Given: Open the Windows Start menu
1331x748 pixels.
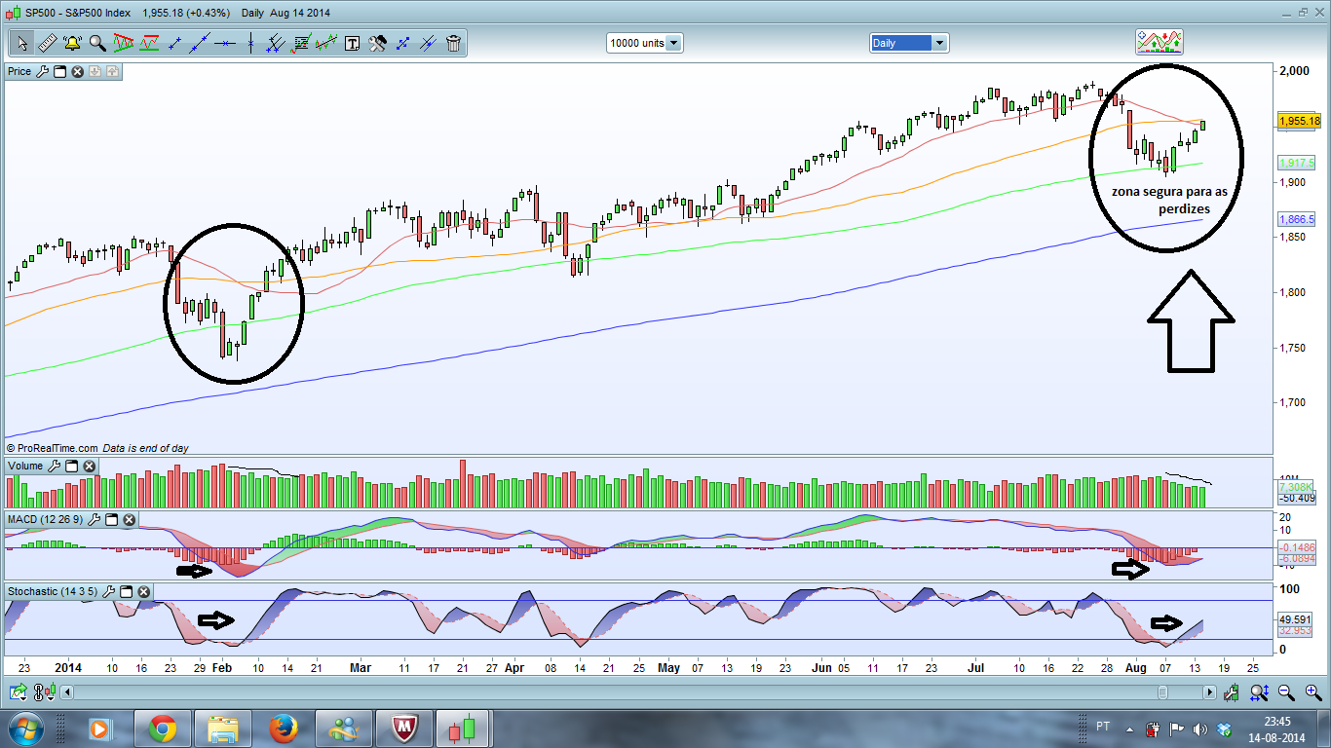Looking at the screenshot, I should pyautogui.click(x=25, y=728).
